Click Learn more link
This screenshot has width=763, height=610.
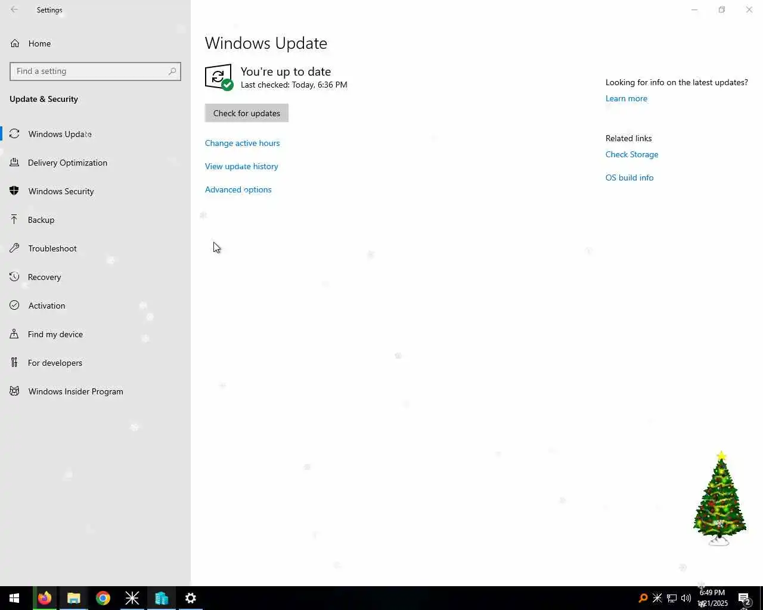tap(626, 98)
